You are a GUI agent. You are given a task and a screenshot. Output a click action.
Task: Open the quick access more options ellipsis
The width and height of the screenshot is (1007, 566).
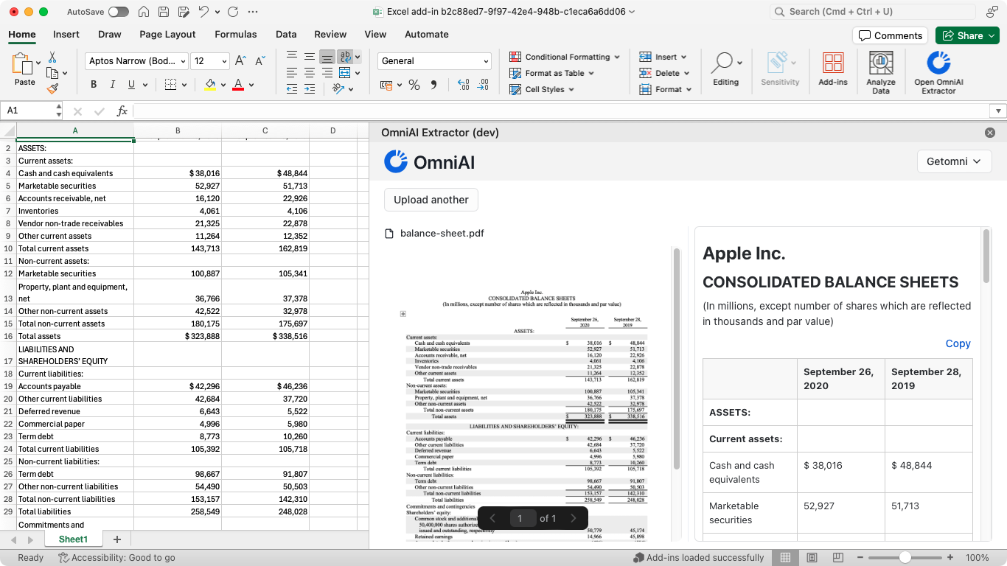pos(253,12)
